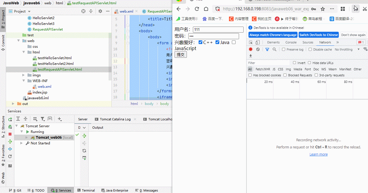Screen dimensions: 368x193
Task: Activate DevTools inspect element picker
Action: click(x=251, y=42)
